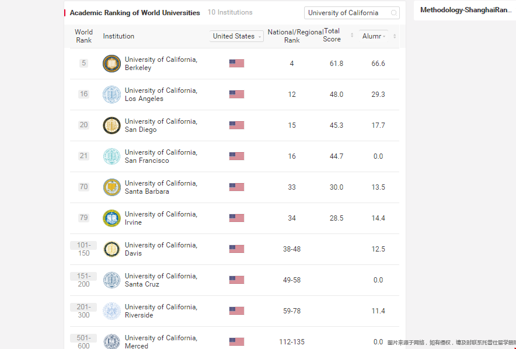Click the National/Regional Rank column header
Viewport: 516px width, 349px height.
[x=292, y=36]
